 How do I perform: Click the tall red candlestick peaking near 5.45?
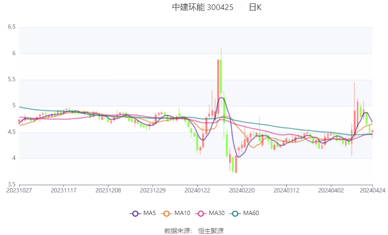tap(355, 110)
